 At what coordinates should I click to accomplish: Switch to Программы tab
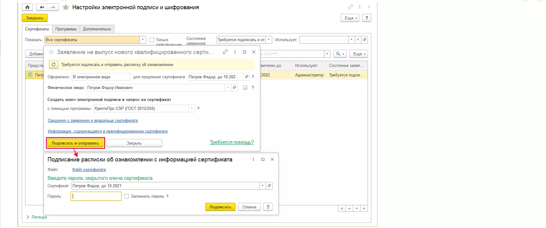pos(66,29)
